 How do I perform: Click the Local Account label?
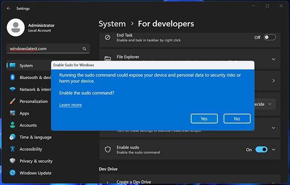click(x=39, y=30)
